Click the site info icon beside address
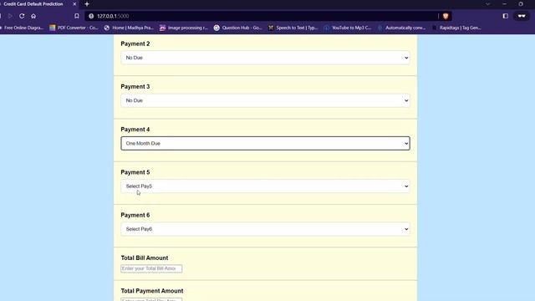 tap(91, 16)
